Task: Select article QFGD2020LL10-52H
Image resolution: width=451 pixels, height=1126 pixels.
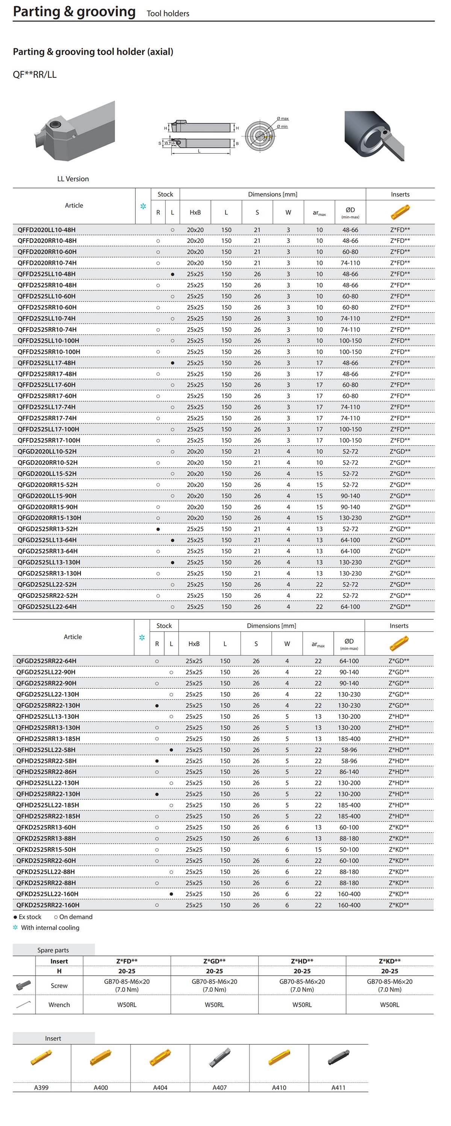Action: pos(47,452)
